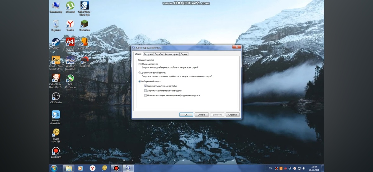Image resolution: width=373 pixels, height=172 pixels.
Task: Open the Корзина recycle bin icon
Action: tap(56, 26)
